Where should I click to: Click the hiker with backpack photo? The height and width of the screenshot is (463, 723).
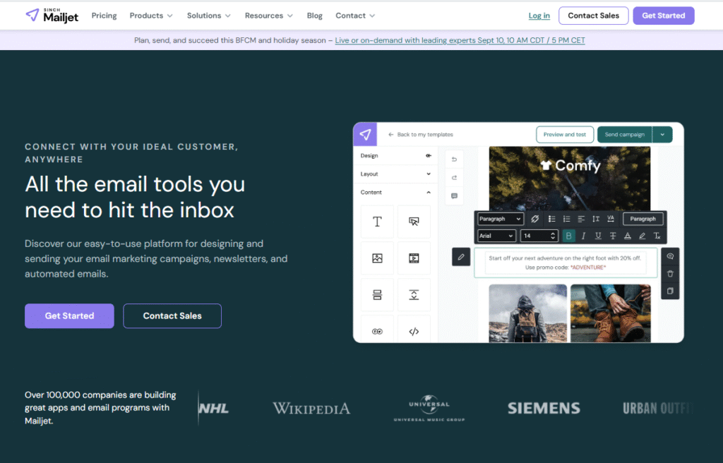coord(527,313)
